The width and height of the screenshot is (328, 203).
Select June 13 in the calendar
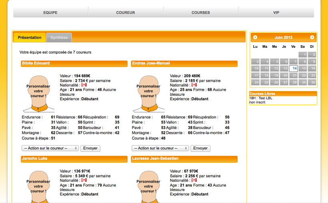[x=284, y=68]
